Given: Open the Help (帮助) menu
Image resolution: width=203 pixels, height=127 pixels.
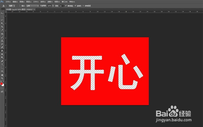Looking at the screenshot, I should (72, 2).
